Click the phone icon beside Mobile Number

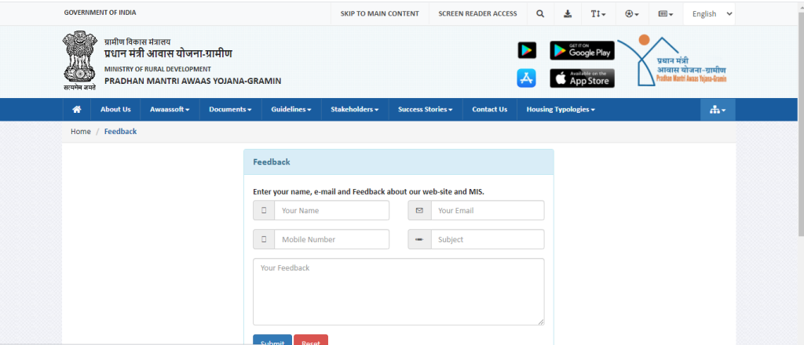click(264, 239)
